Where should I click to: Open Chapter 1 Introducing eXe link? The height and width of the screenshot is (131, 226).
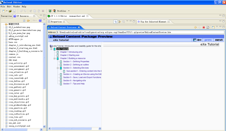click(x=71, y=52)
